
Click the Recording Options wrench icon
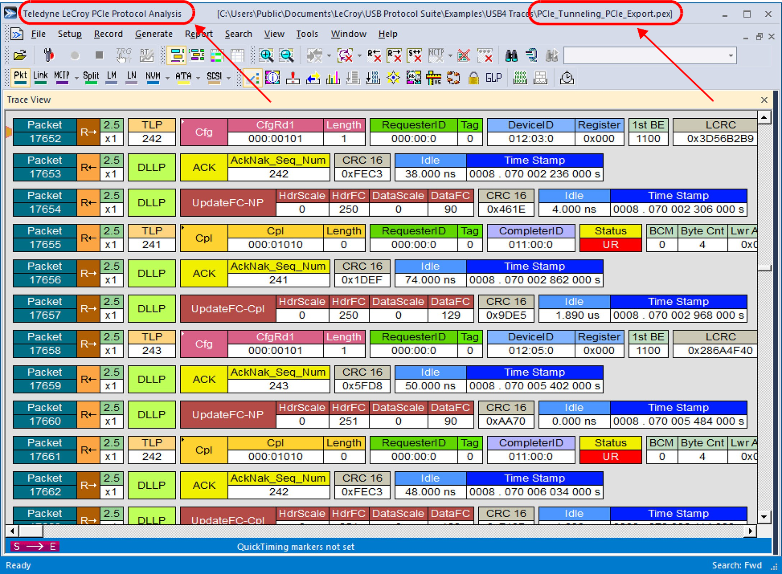coord(49,55)
